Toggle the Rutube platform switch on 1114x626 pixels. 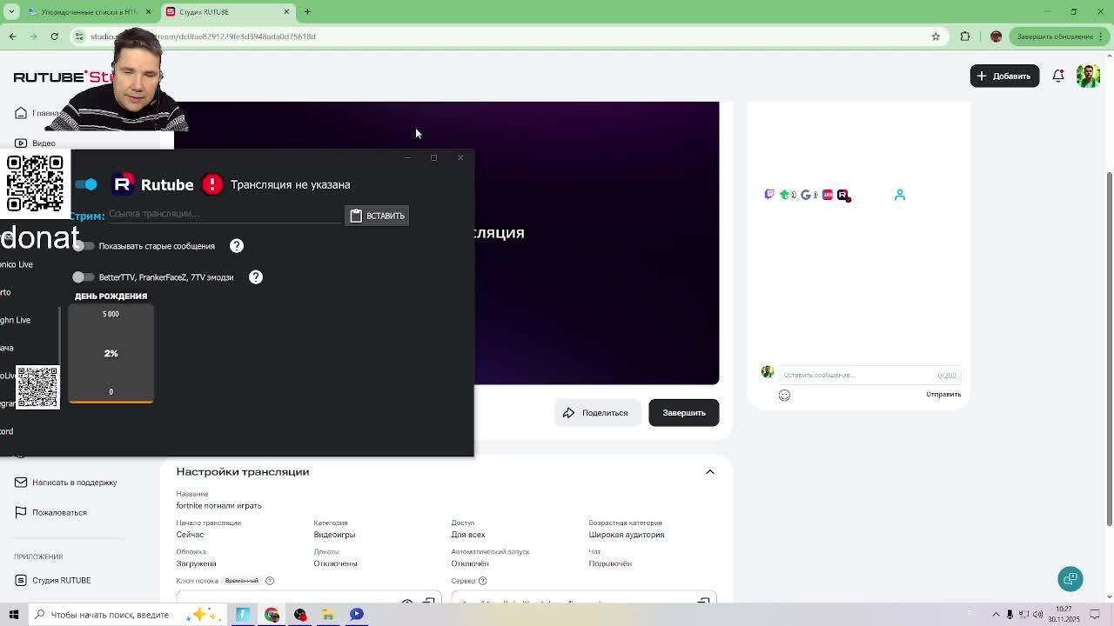[85, 184]
